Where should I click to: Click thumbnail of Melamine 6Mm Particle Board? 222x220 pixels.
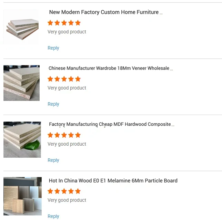[x=22, y=196]
